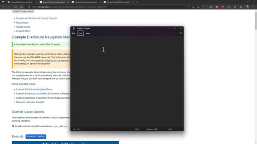This screenshot has width=257, height=144.
Task: Open Example Disclosure for an Image Description link
Action: click(x=43, y=98)
